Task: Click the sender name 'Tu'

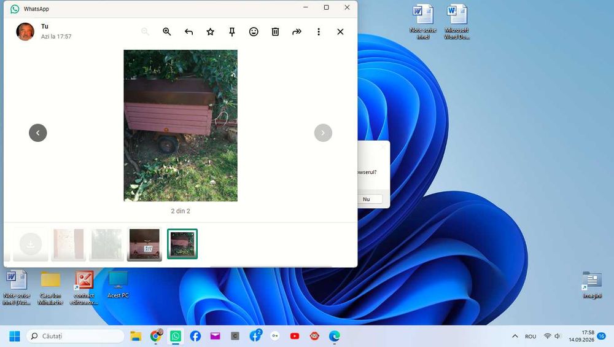Action: pos(45,26)
